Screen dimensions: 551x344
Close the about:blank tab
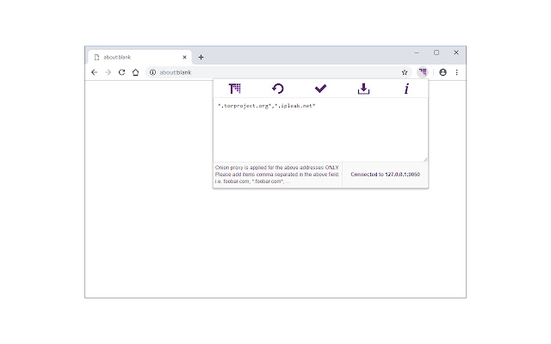pos(184,58)
